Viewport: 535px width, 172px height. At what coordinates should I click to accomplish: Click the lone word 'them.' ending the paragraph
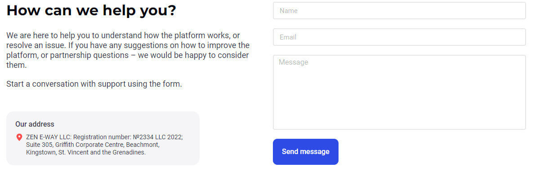[16, 65]
